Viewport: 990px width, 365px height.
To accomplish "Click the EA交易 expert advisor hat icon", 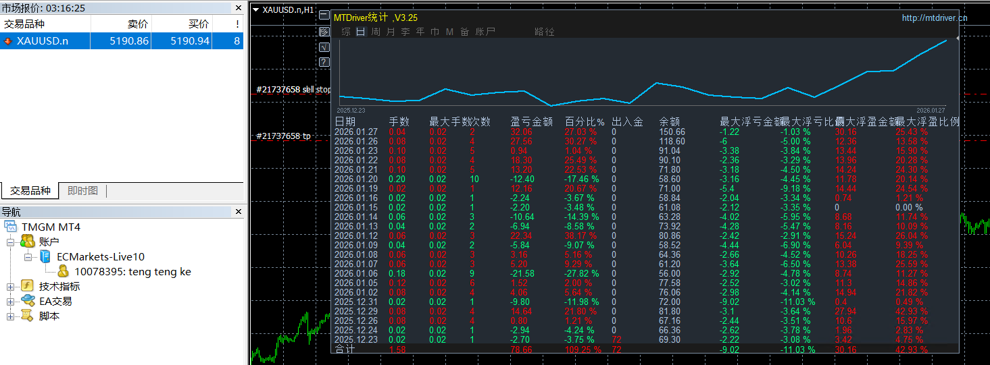I will tap(28, 301).
